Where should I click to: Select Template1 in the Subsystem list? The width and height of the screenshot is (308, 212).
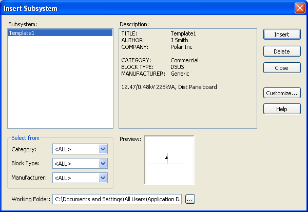click(x=60, y=33)
